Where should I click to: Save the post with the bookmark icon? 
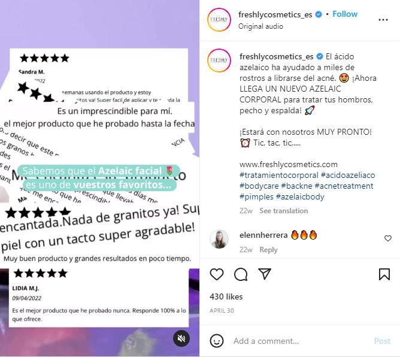coord(384,274)
